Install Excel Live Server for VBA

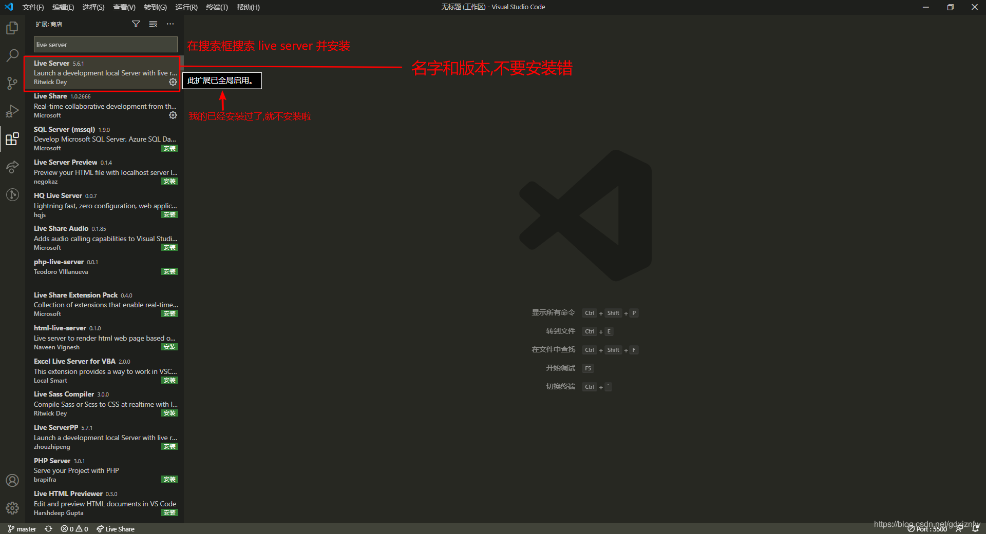[x=169, y=380]
